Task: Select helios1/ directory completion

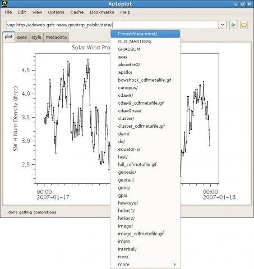Action: click(145, 211)
